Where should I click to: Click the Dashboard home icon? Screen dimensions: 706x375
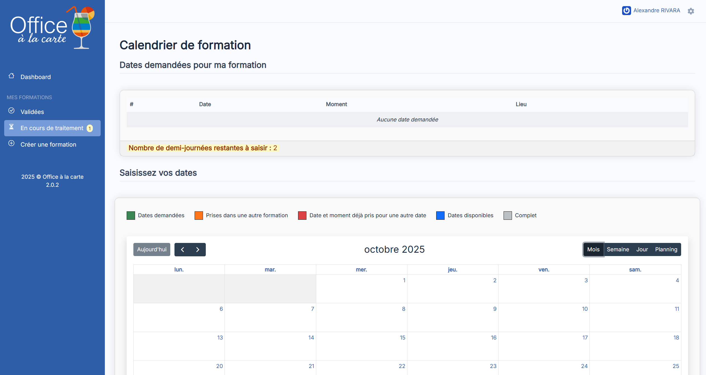[11, 76]
